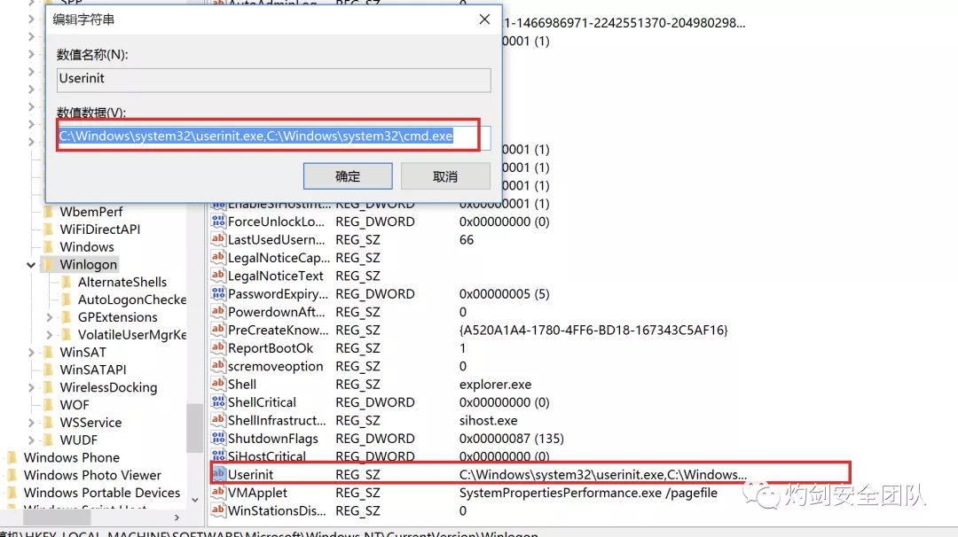Click the PasswordExpiryWarning DWORD icon
This screenshot has height=537, width=958.
tap(218, 293)
